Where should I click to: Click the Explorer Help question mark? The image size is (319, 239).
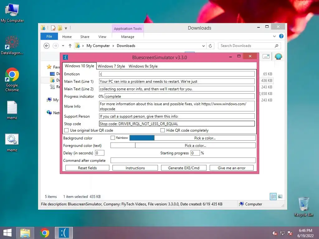point(281,36)
